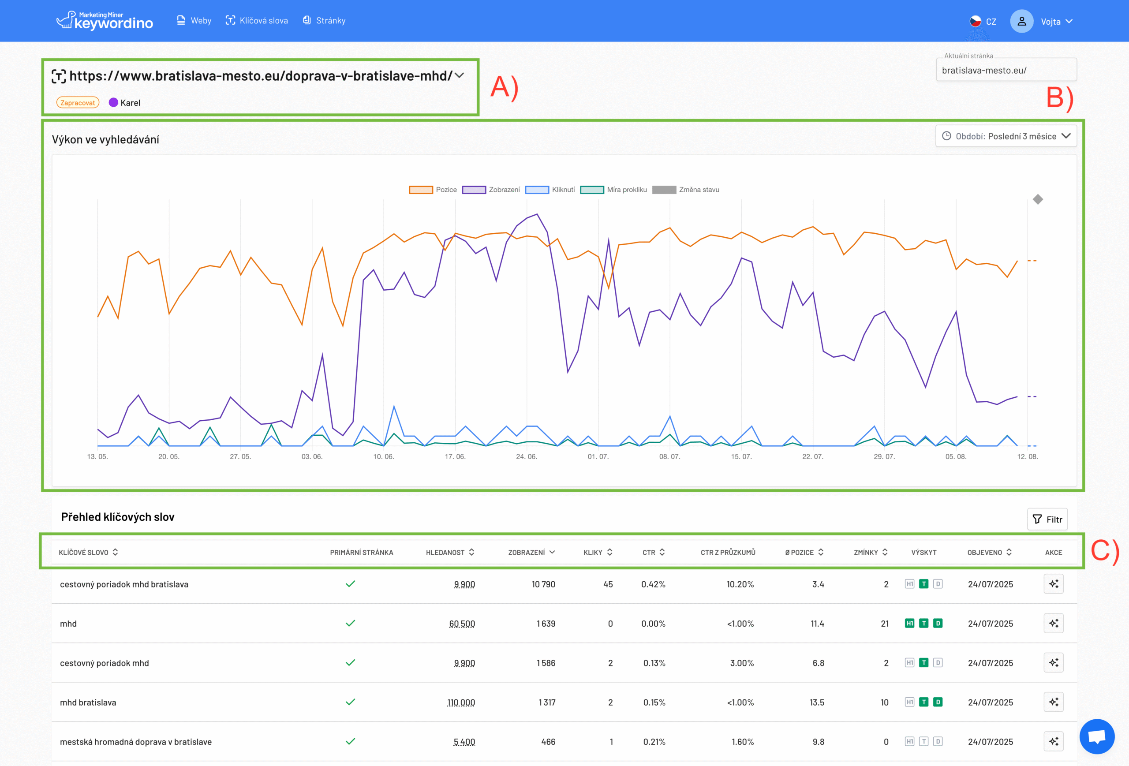Click the AI action icon for cestovný poriadok mhd bratislava

tap(1053, 584)
